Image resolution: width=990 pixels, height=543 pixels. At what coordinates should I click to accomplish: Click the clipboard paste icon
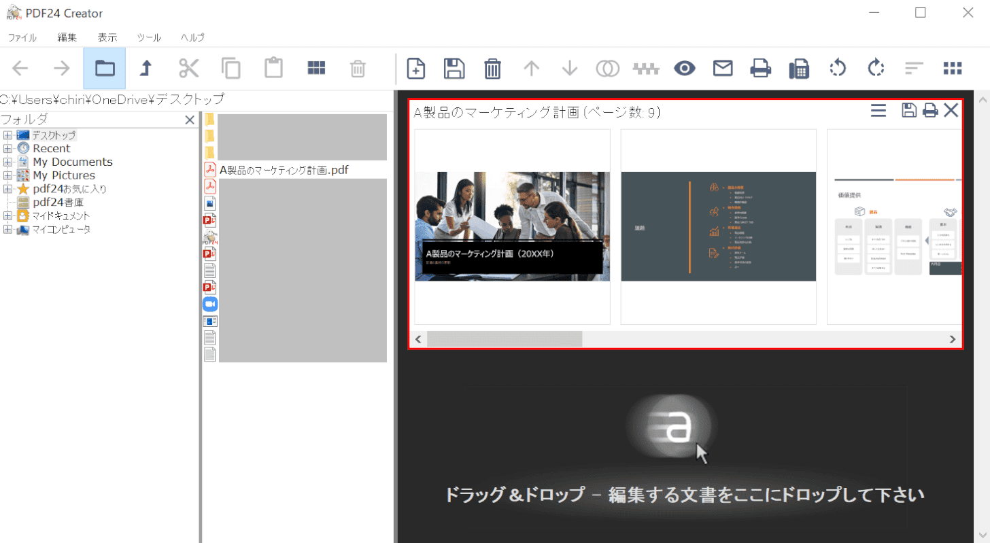273,68
